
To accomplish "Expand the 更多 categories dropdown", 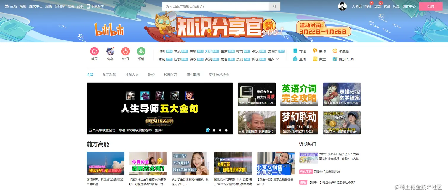I will (x=273, y=59).
